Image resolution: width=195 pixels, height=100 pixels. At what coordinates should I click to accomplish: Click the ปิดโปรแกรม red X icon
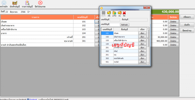click(x=40, y=3)
